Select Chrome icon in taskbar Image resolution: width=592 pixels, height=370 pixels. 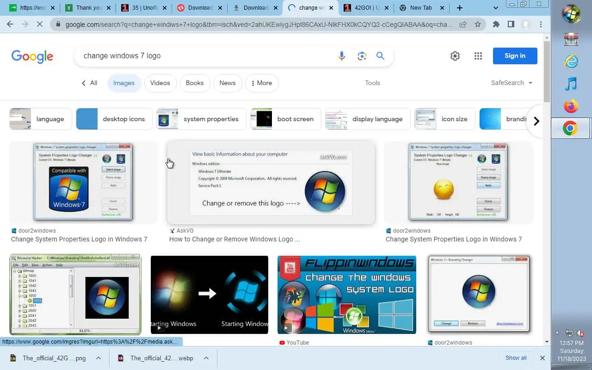pyautogui.click(x=570, y=129)
